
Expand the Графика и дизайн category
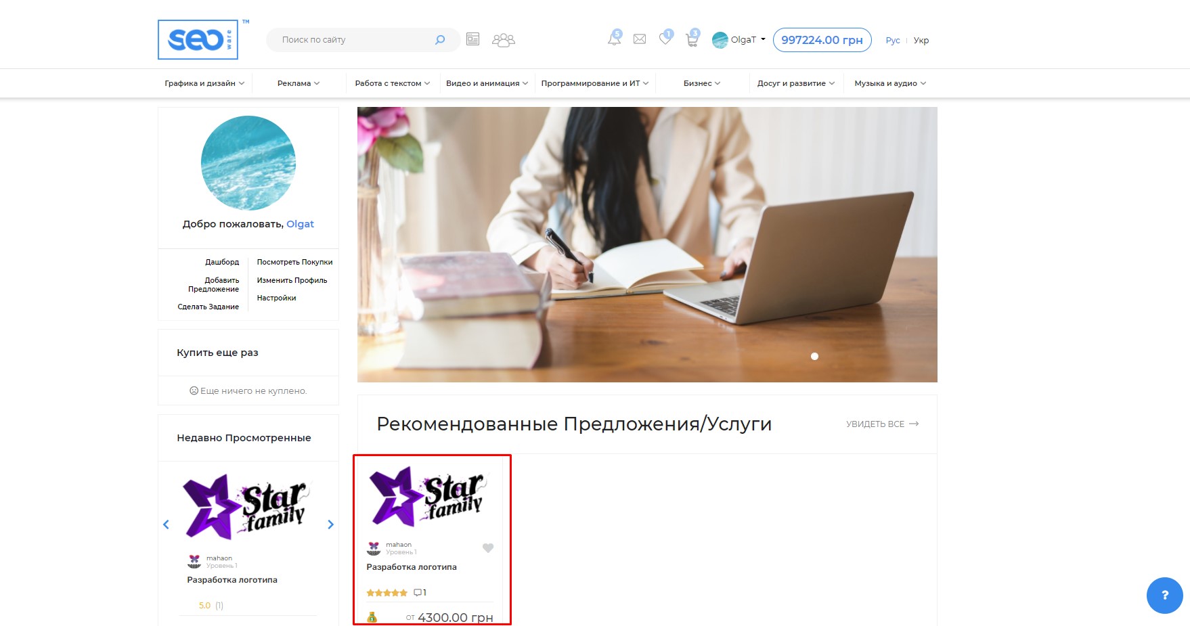(x=204, y=83)
